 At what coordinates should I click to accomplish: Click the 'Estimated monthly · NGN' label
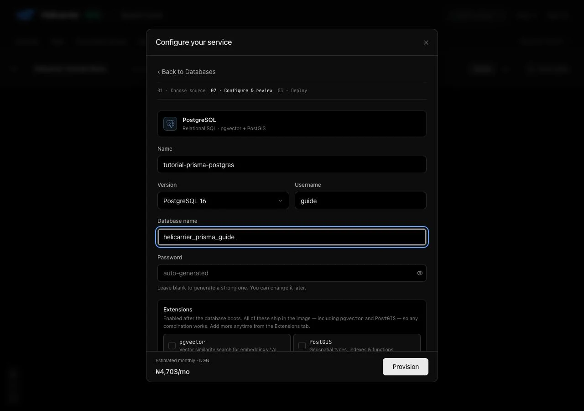(182, 360)
